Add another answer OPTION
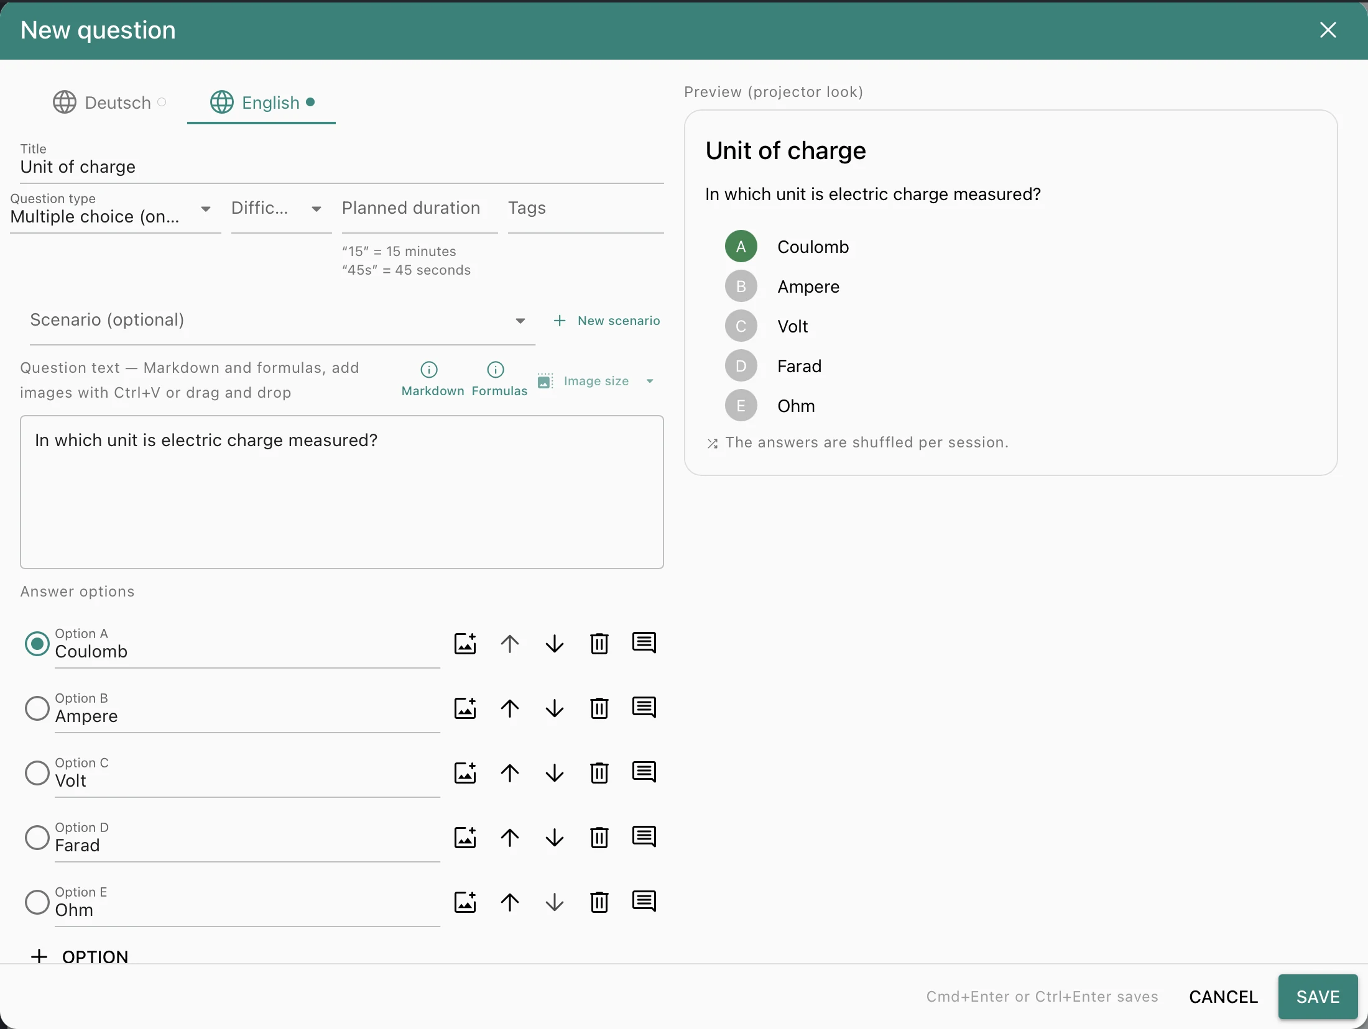The height and width of the screenshot is (1029, 1368). pyautogui.click(x=80, y=956)
